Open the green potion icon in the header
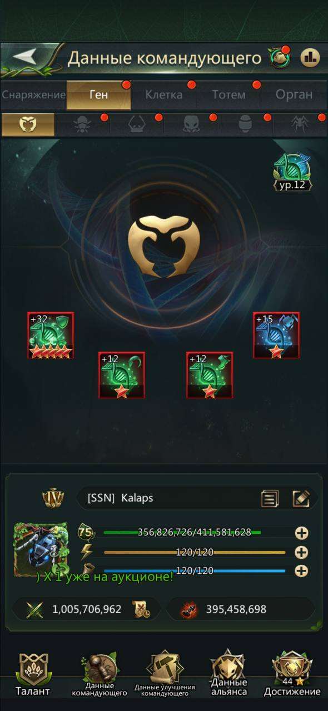 pyautogui.click(x=279, y=57)
